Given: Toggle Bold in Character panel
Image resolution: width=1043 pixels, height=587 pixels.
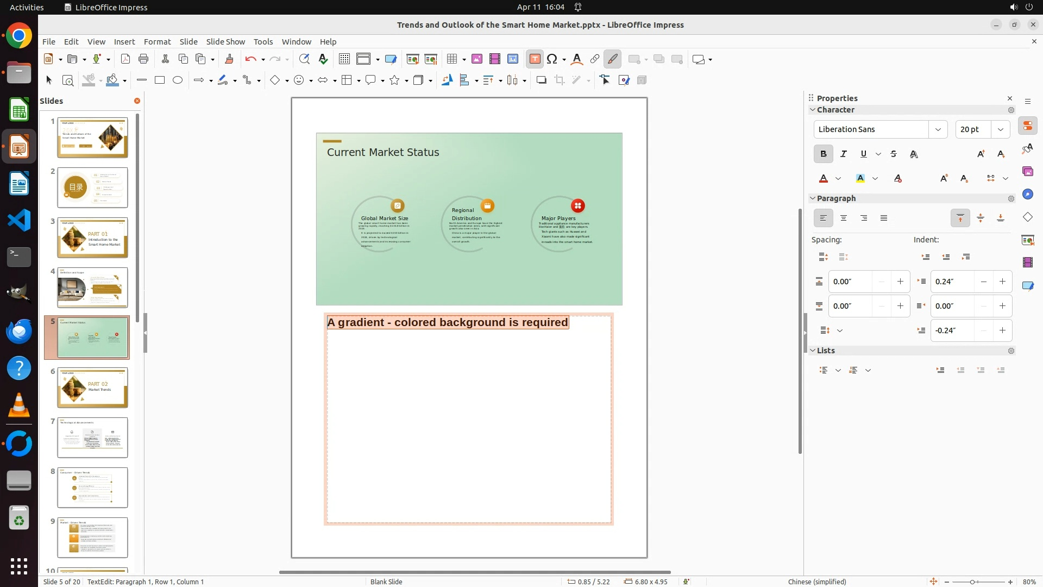Looking at the screenshot, I should 824,154.
